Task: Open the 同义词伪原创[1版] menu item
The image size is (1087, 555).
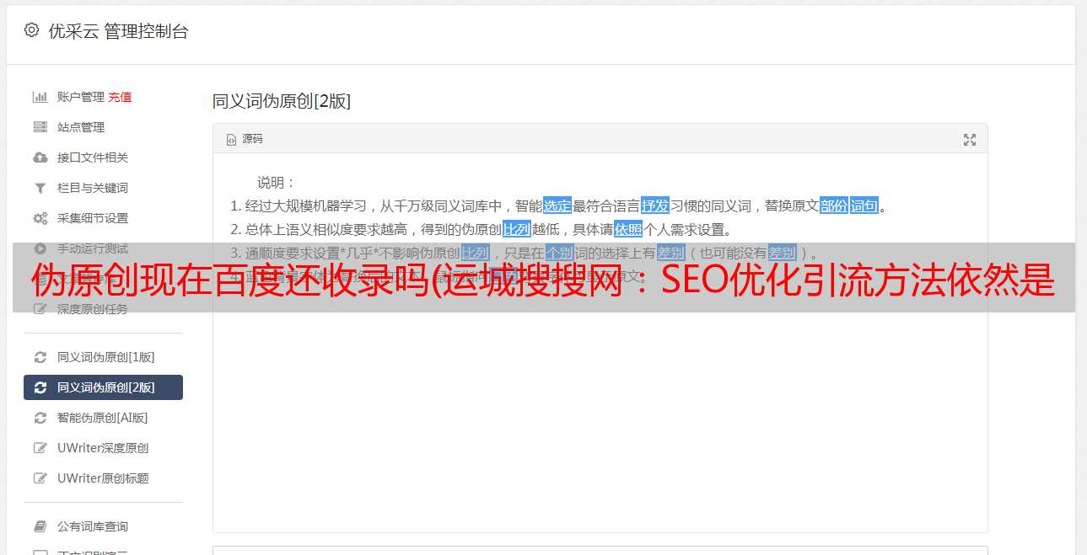Action: coord(103,357)
